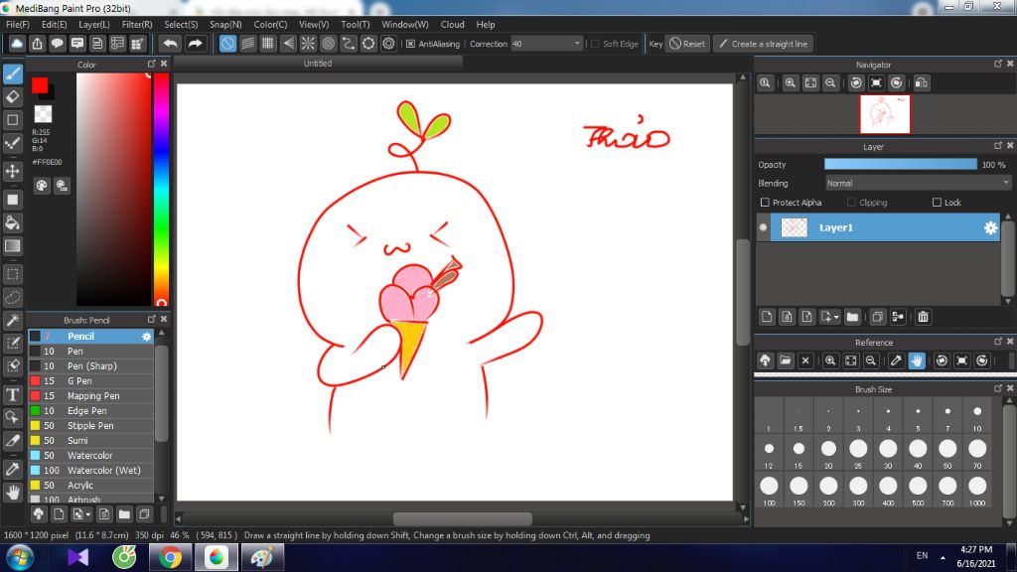Viewport: 1017px width, 572px height.
Task: Add a new layer folder
Action: [852, 317]
